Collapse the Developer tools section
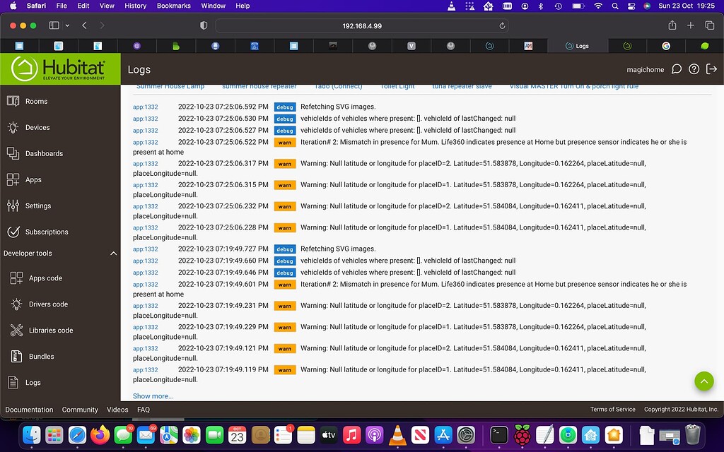Image resolution: width=724 pixels, height=452 pixels. point(112,253)
